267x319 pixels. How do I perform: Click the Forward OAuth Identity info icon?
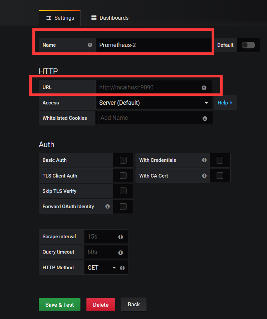pyautogui.click(x=107, y=207)
